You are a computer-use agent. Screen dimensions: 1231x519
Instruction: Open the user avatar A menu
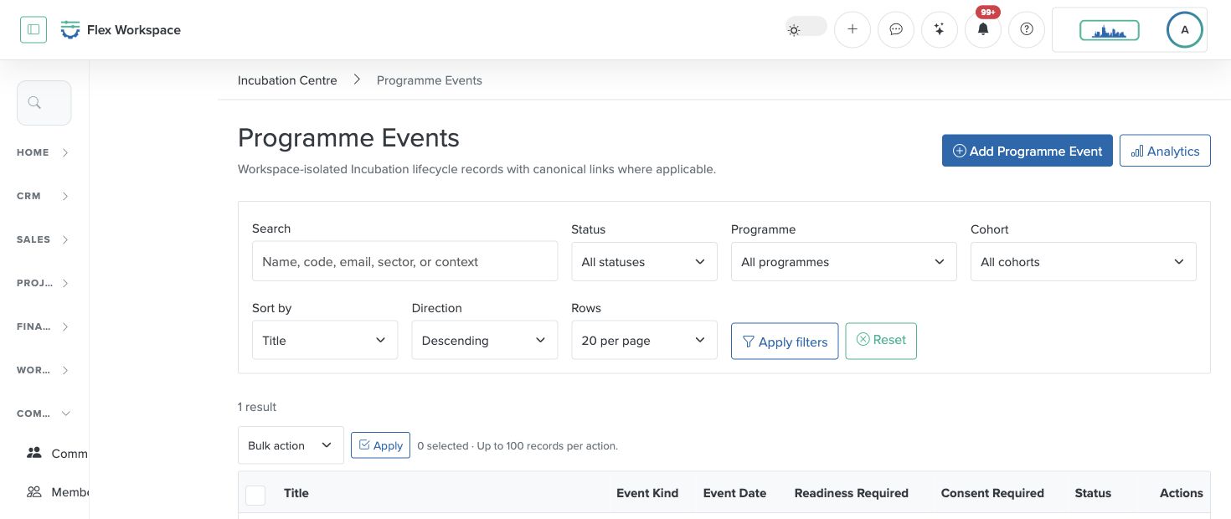pos(1185,30)
